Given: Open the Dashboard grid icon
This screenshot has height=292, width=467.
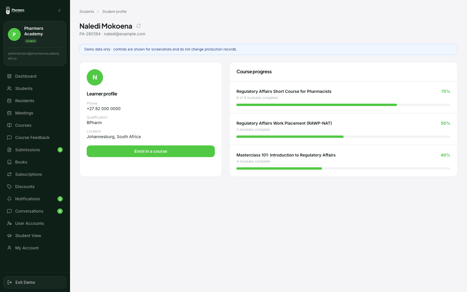Looking at the screenshot, I should tap(9, 76).
